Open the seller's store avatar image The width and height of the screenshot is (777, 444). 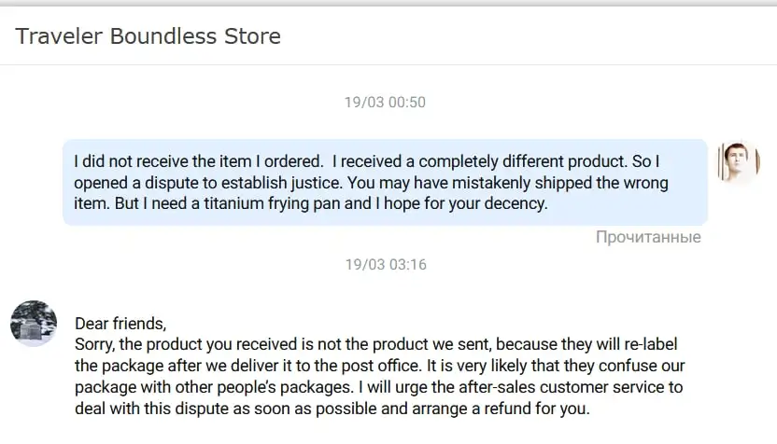point(34,324)
